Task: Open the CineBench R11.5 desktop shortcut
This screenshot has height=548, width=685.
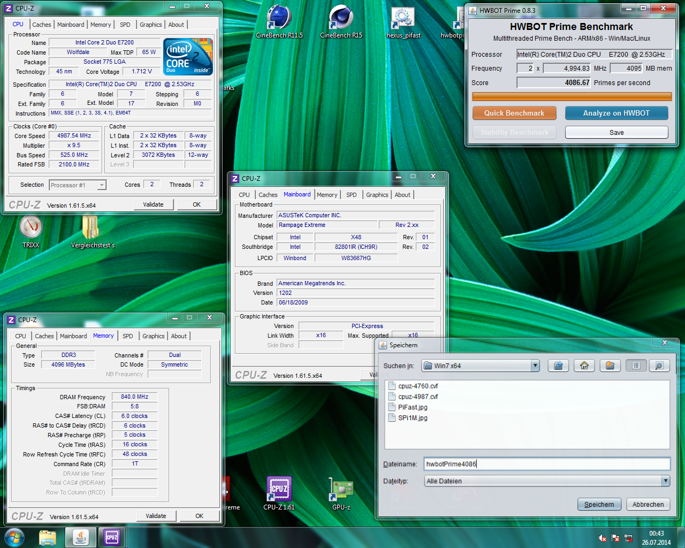Action: point(279,22)
